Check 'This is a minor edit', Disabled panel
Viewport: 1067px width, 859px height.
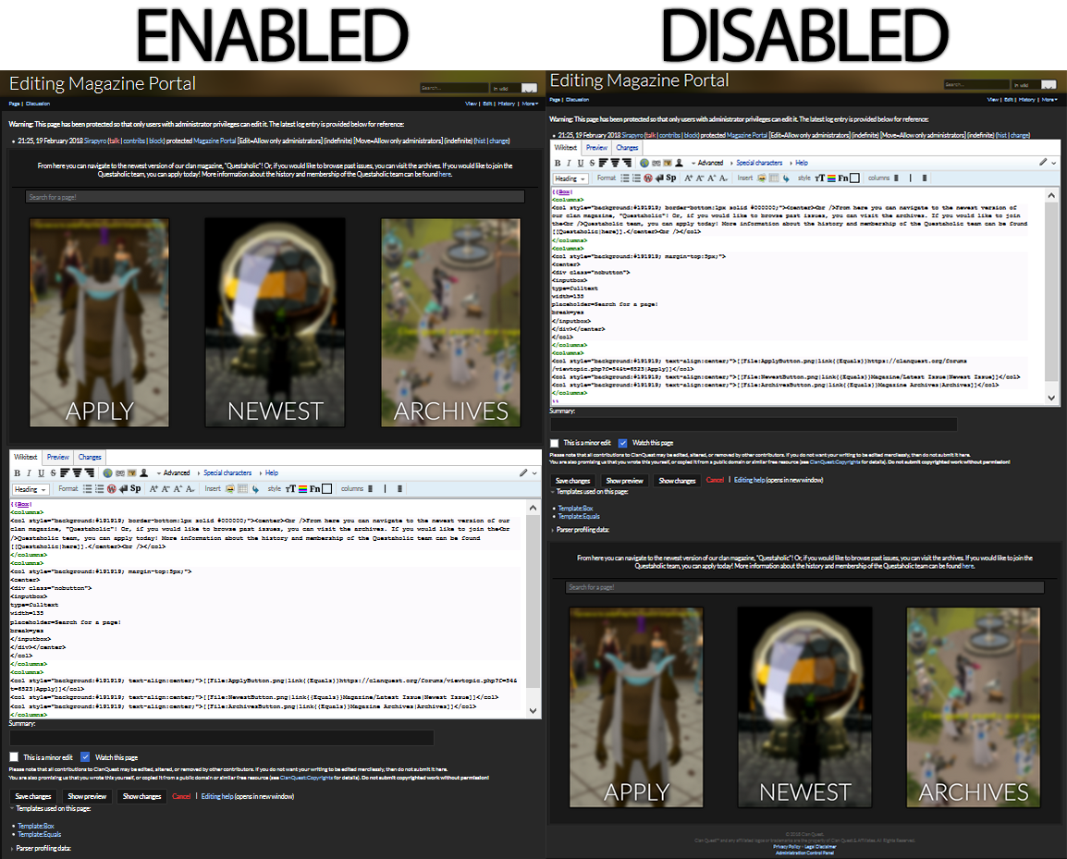pos(555,443)
